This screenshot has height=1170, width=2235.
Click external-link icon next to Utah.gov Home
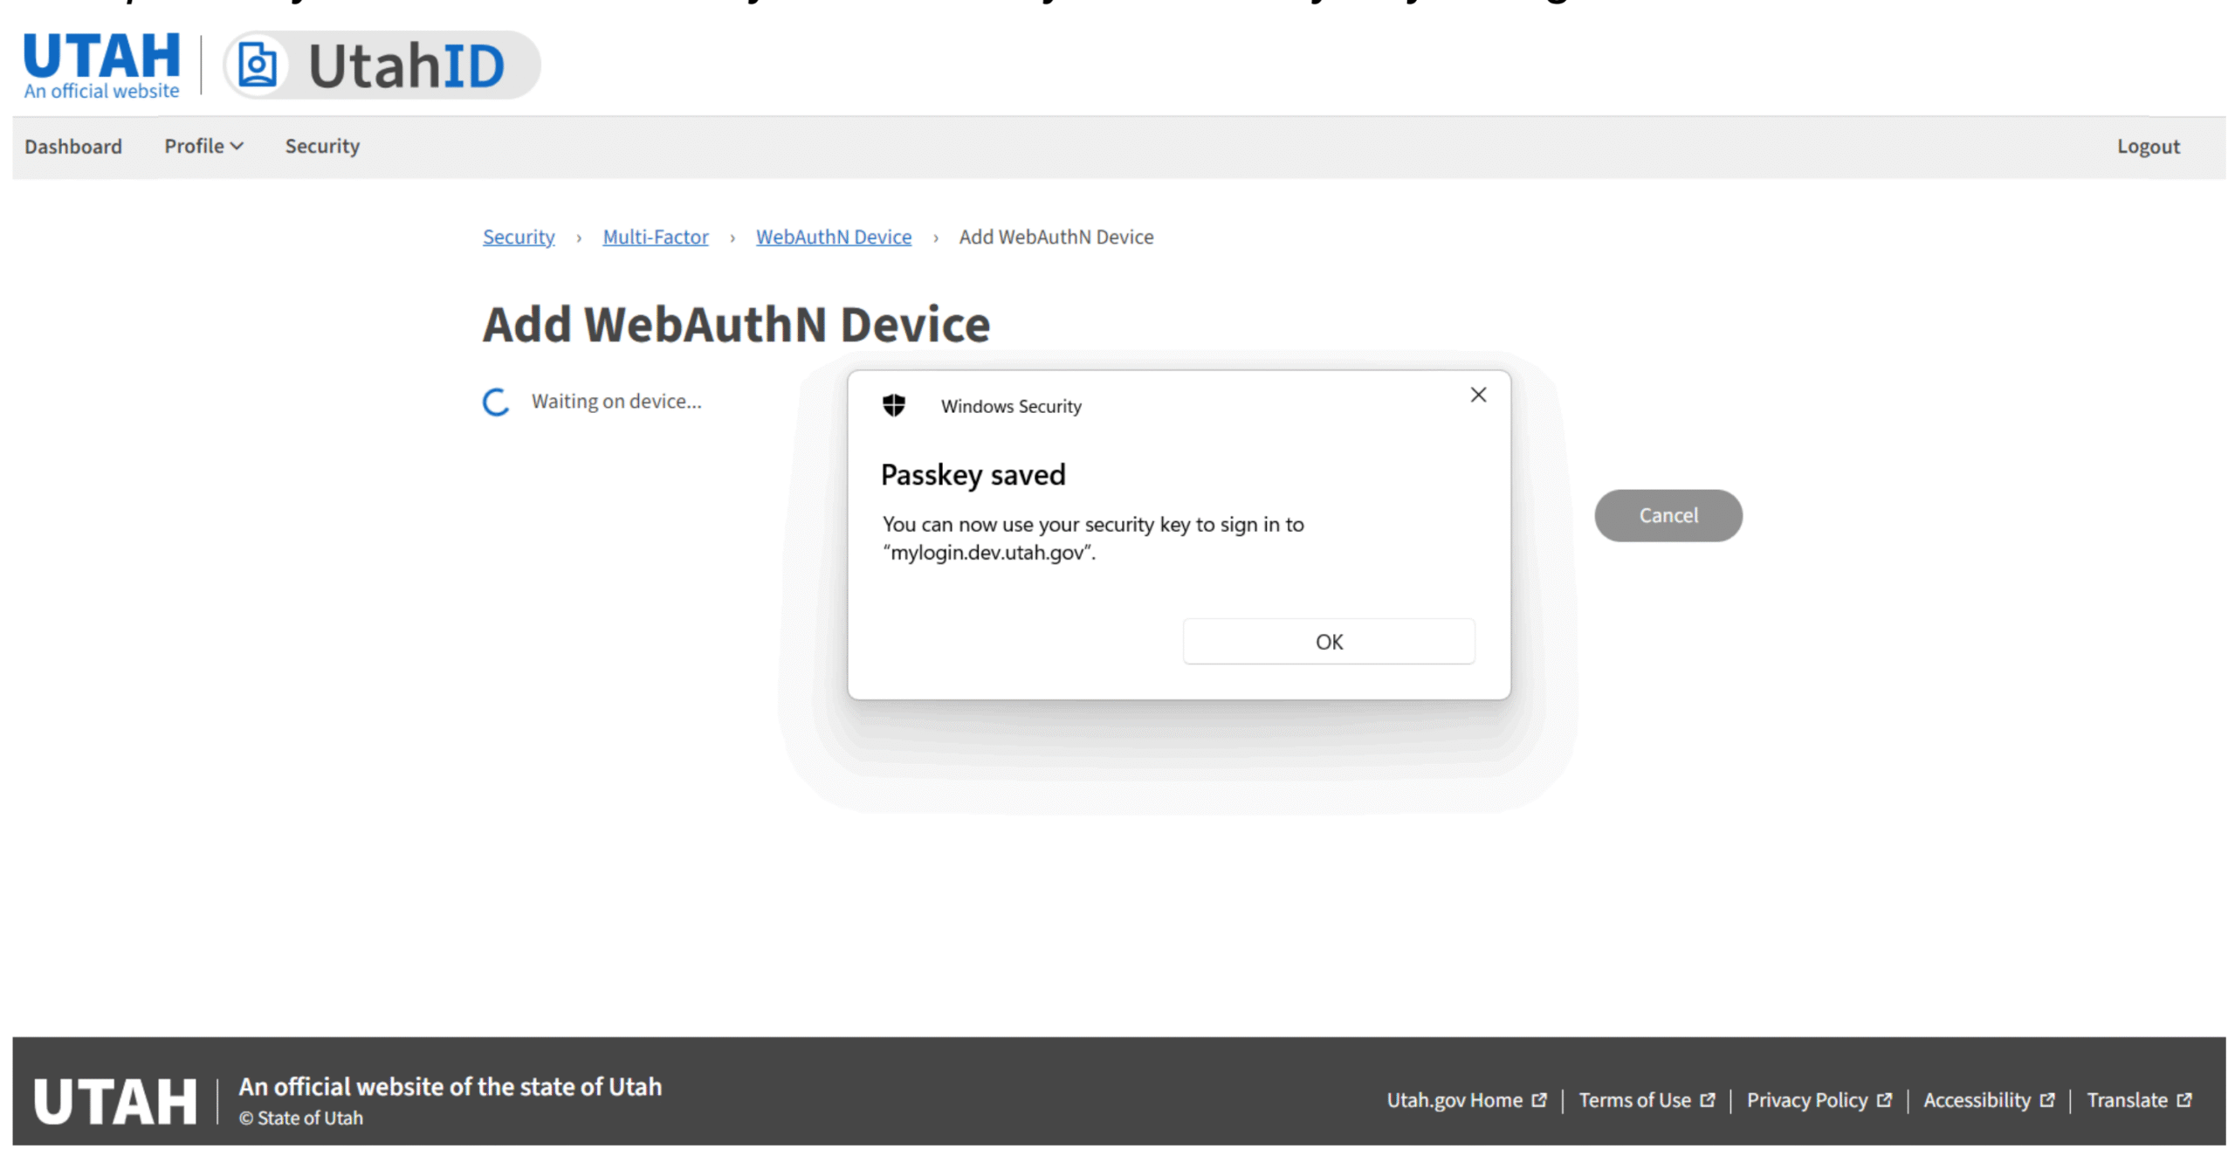pos(1539,1100)
